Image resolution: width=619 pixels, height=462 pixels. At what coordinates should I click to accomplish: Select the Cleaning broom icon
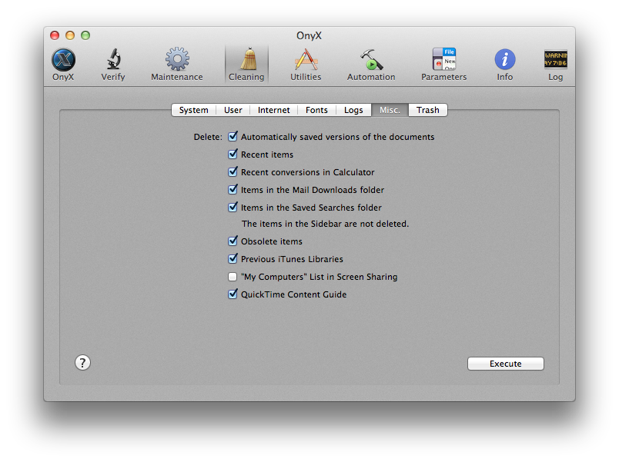pos(246,60)
